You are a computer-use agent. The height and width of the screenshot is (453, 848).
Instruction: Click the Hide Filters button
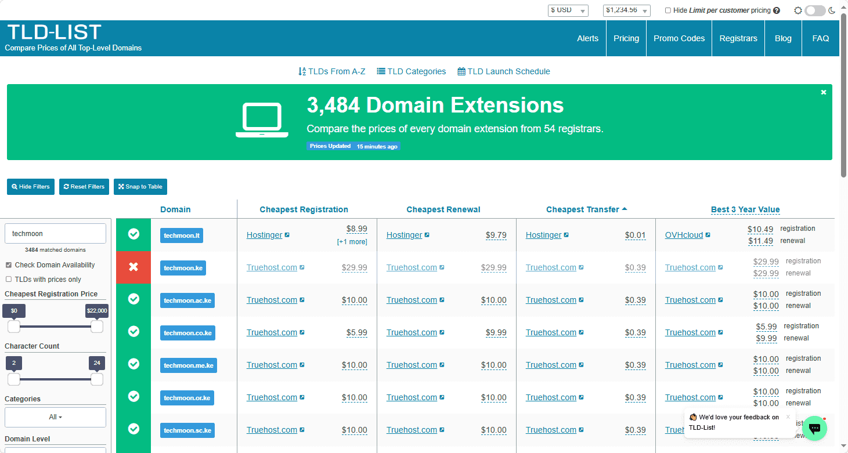coord(31,187)
